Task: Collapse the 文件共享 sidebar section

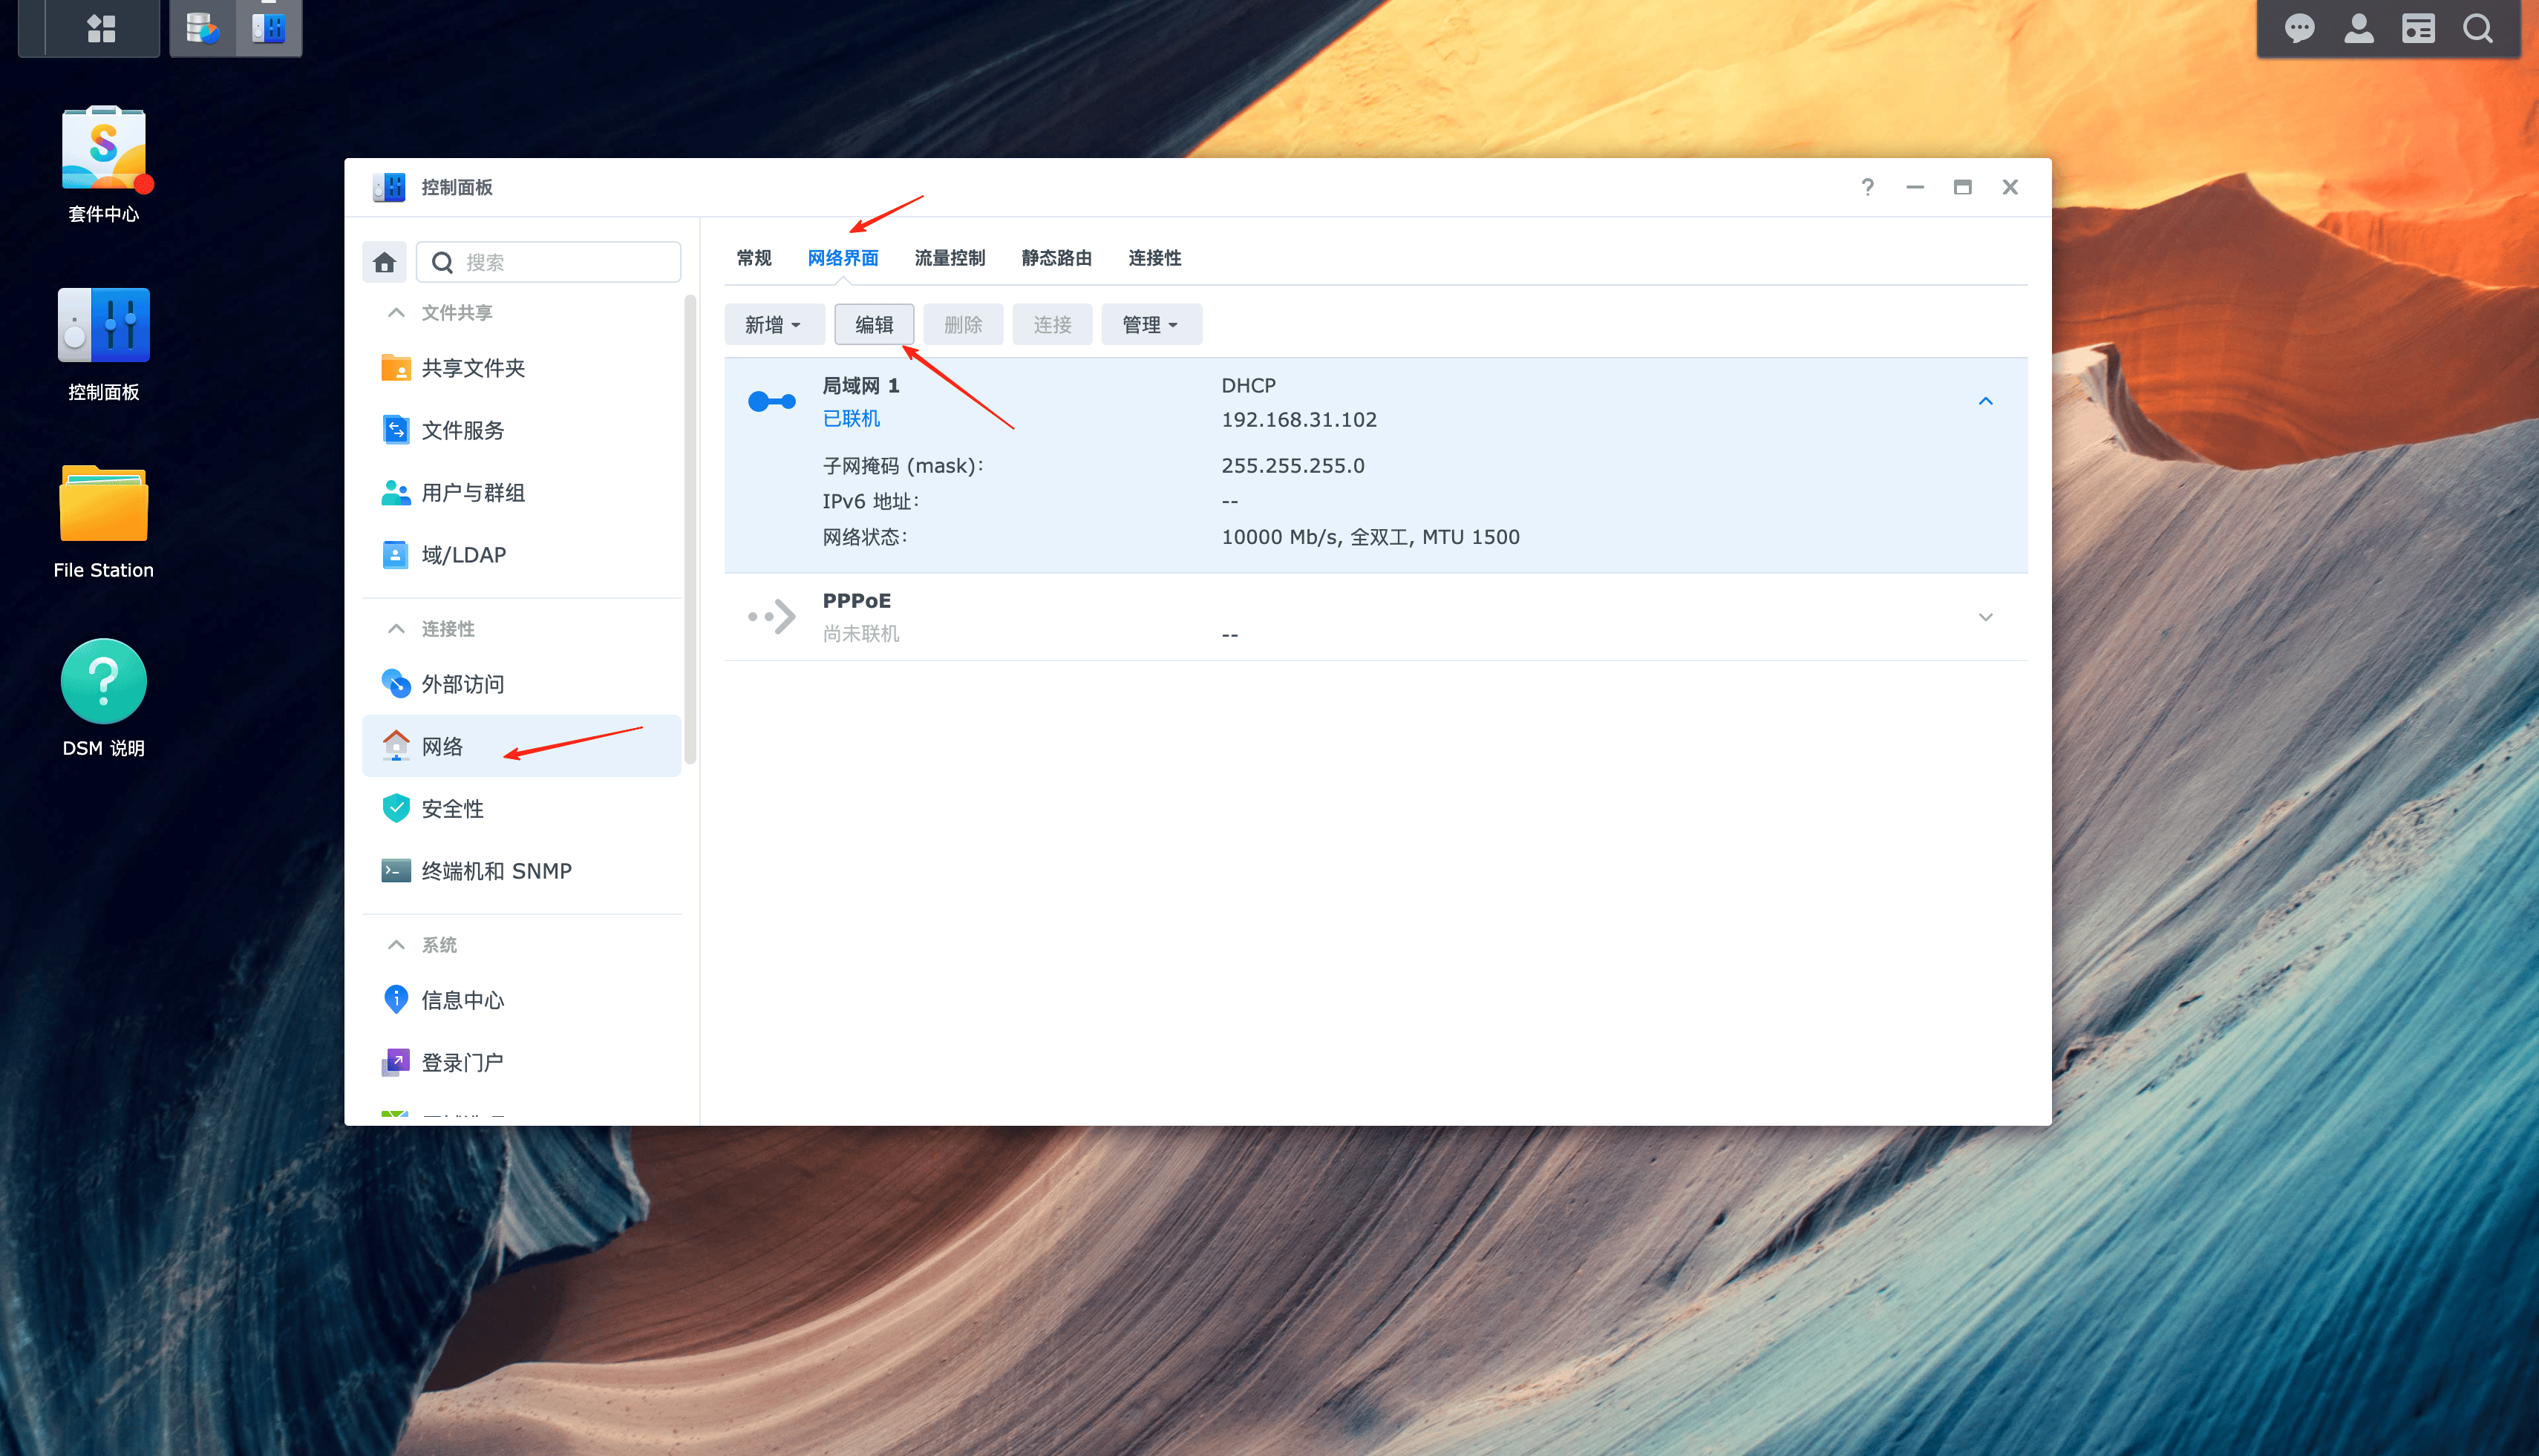Action: [x=396, y=313]
